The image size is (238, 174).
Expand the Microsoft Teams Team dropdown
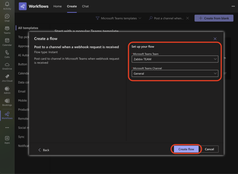[x=175, y=59]
